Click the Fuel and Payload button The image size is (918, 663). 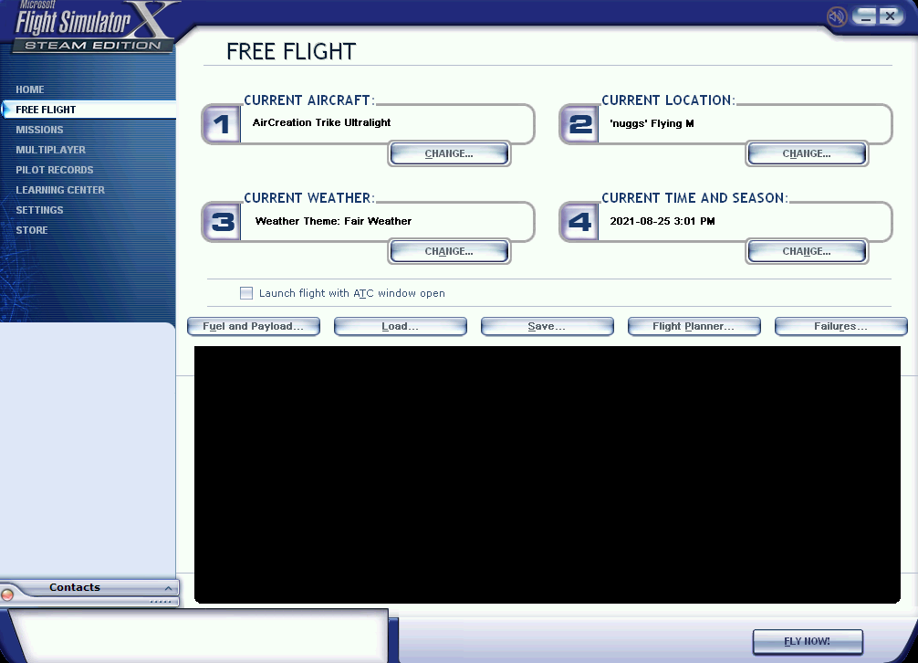(253, 327)
